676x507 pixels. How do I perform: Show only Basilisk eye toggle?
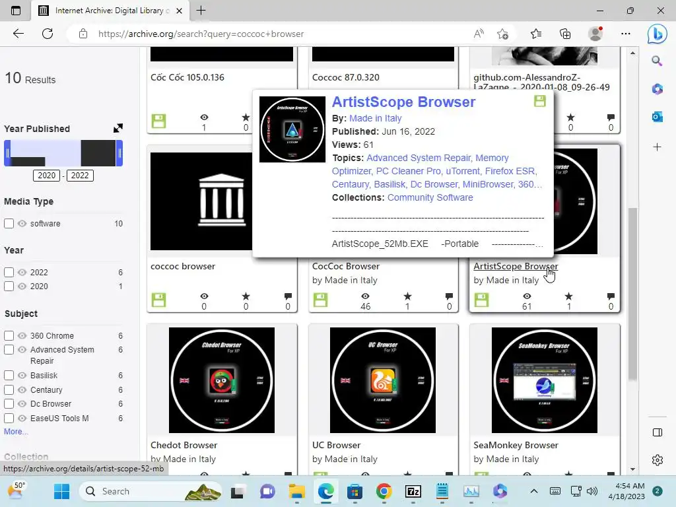22,375
